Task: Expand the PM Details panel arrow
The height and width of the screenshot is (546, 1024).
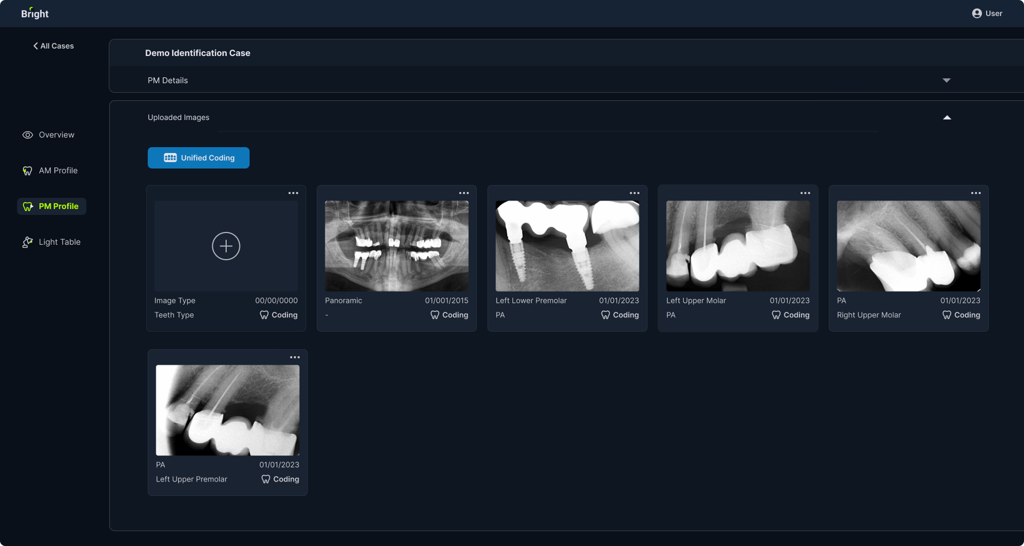Action: pyautogui.click(x=947, y=81)
